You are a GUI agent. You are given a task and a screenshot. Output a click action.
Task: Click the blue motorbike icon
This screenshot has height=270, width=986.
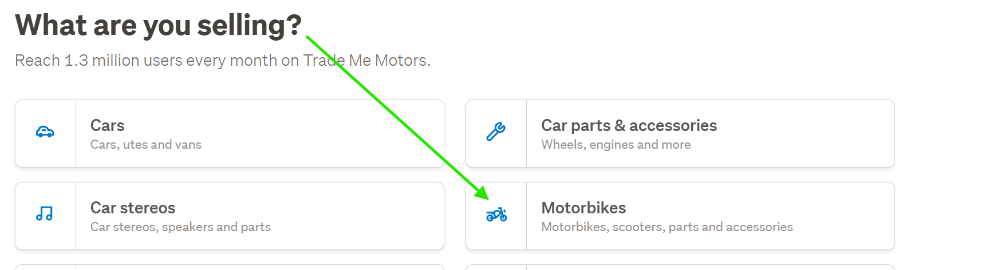(x=496, y=215)
